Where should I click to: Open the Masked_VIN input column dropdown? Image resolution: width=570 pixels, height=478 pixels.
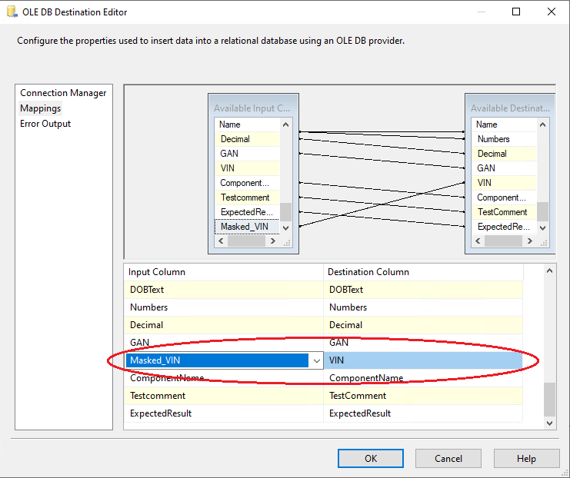point(315,360)
